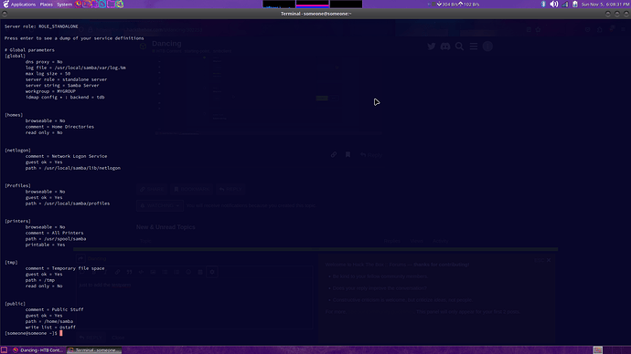This screenshot has height=354, width=631.
Task: Click the log file = /usr/local/samba/var/log.%m line
Action: pyautogui.click(x=76, y=68)
